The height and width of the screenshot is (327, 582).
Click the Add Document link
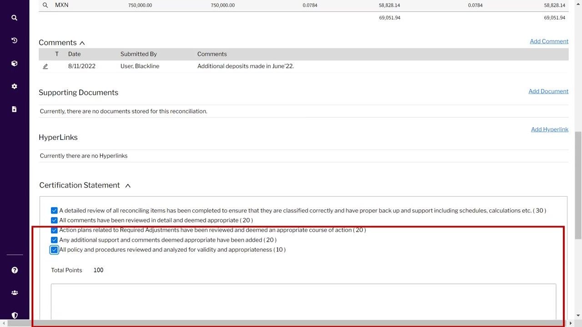click(x=548, y=91)
